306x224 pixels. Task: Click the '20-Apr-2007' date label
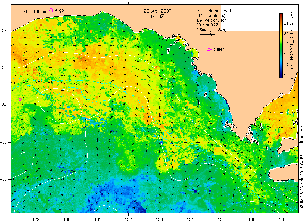point(158,11)
